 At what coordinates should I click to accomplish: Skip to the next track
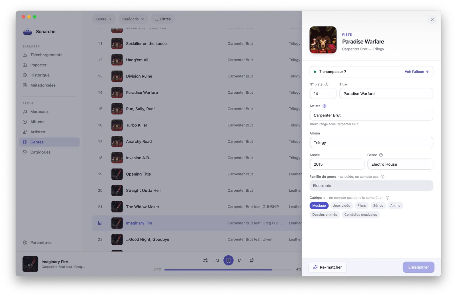[240, 260]
